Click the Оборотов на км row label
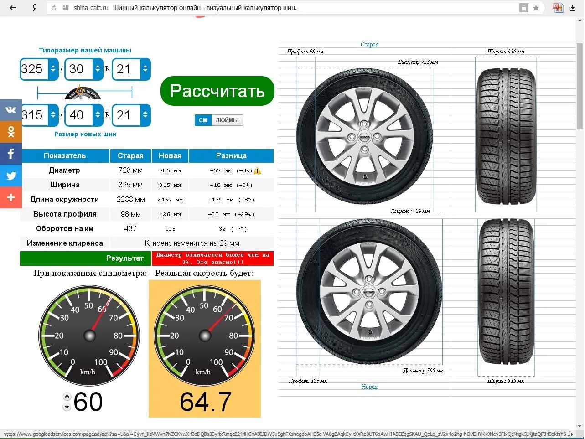The height and width of the screenshot is (439, 585). pyautogui.click(x=65, y=228)
